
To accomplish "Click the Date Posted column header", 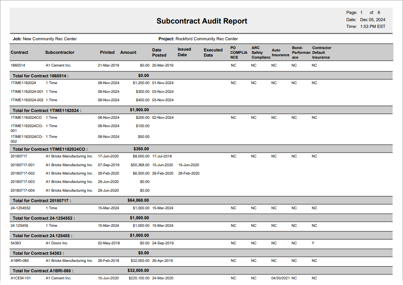I will (159, 53).
